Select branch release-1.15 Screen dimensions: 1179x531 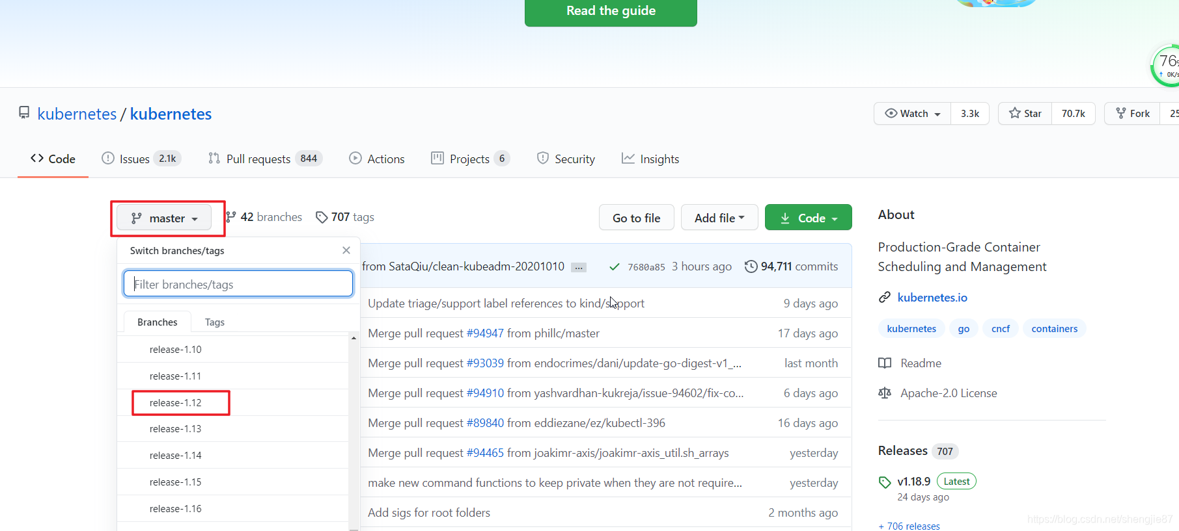coord(233,482)
